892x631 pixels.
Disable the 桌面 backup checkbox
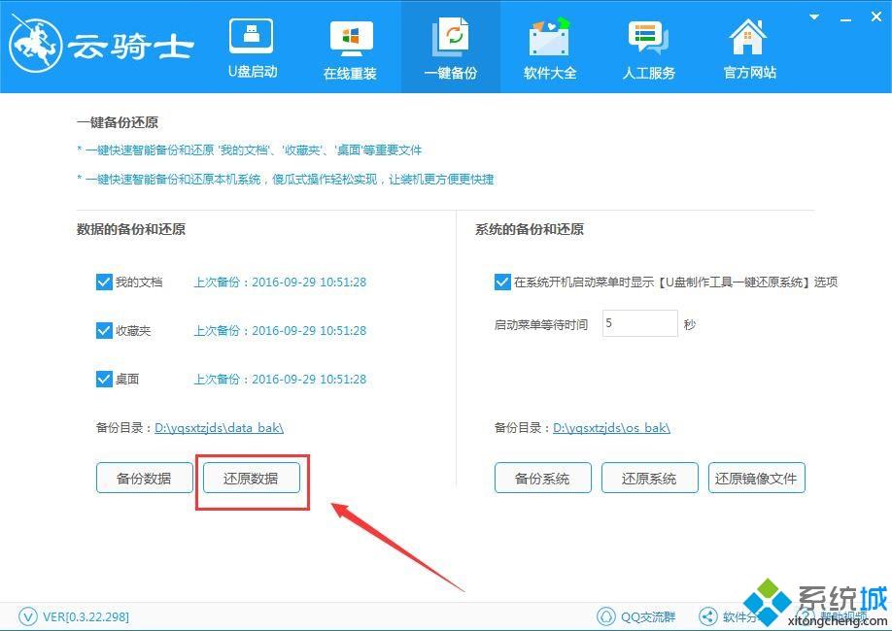[x=105, y=380]
